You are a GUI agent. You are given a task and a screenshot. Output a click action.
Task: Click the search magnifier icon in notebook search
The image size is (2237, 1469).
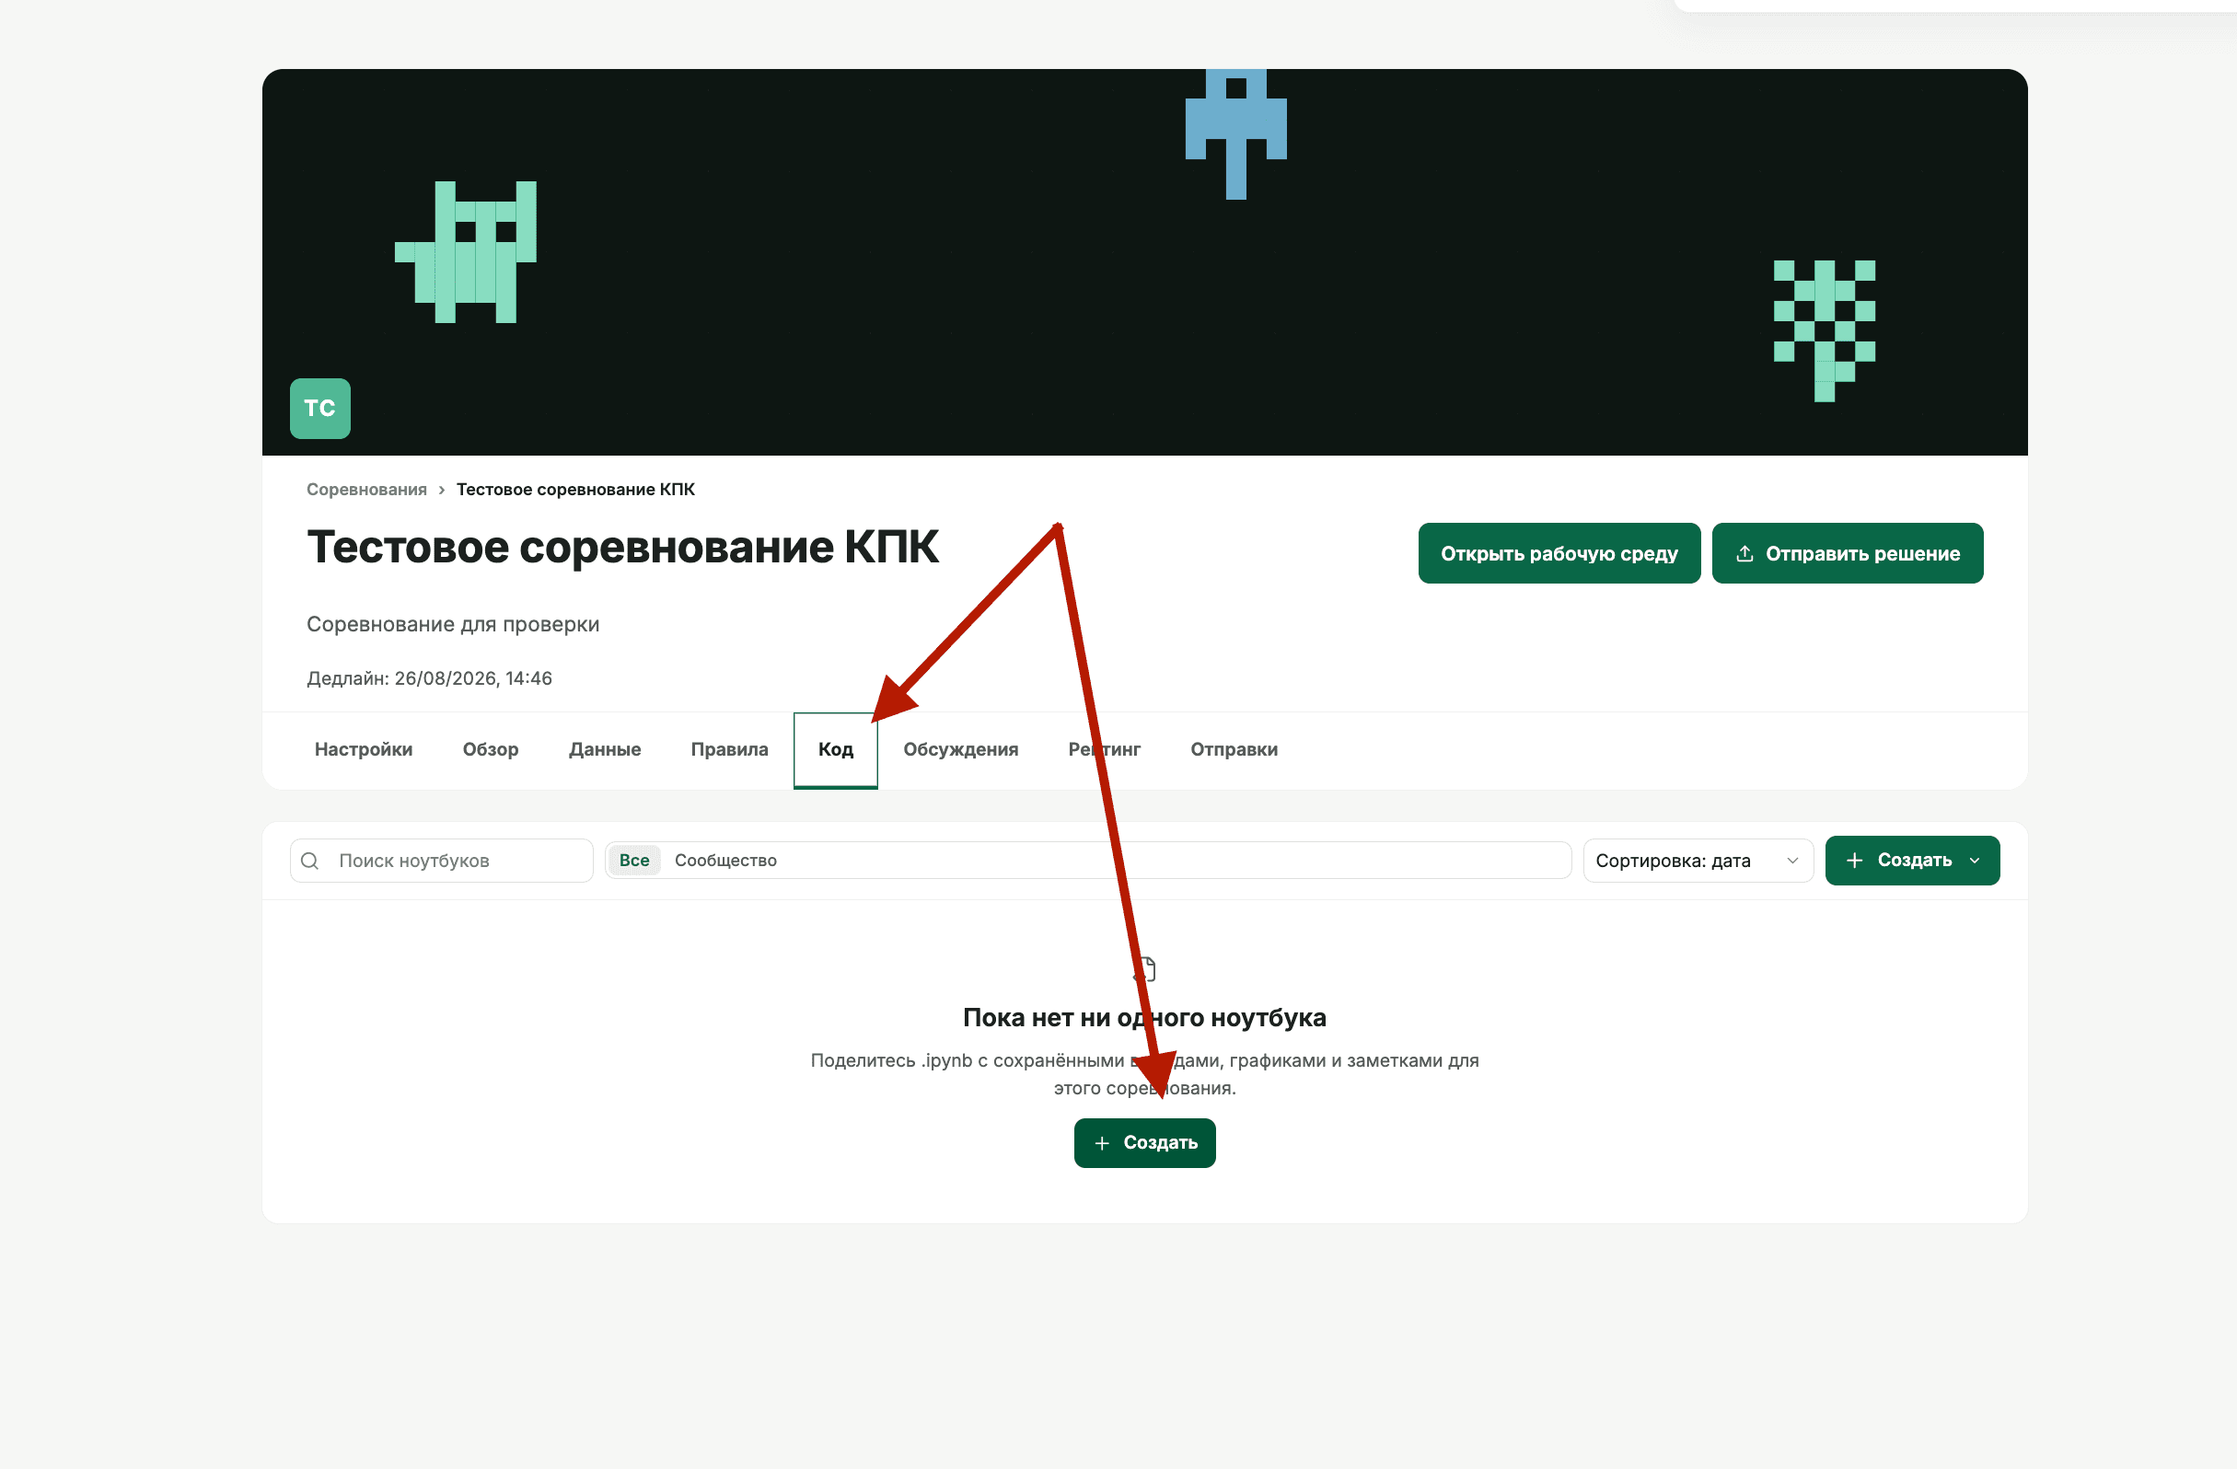[309, 860]
